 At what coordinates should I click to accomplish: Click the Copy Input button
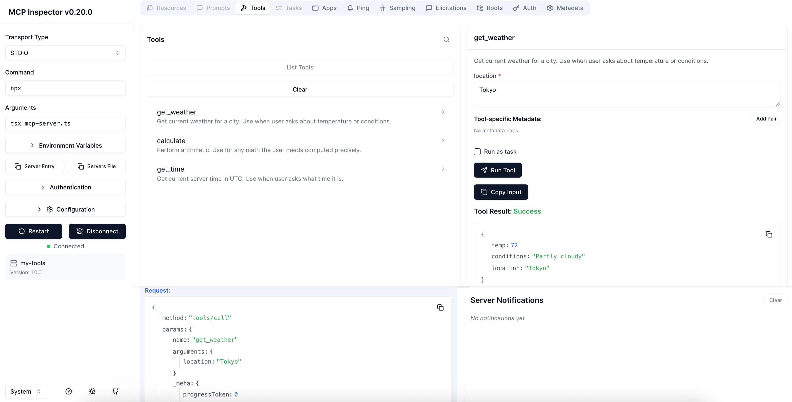(x=501, y=192)
